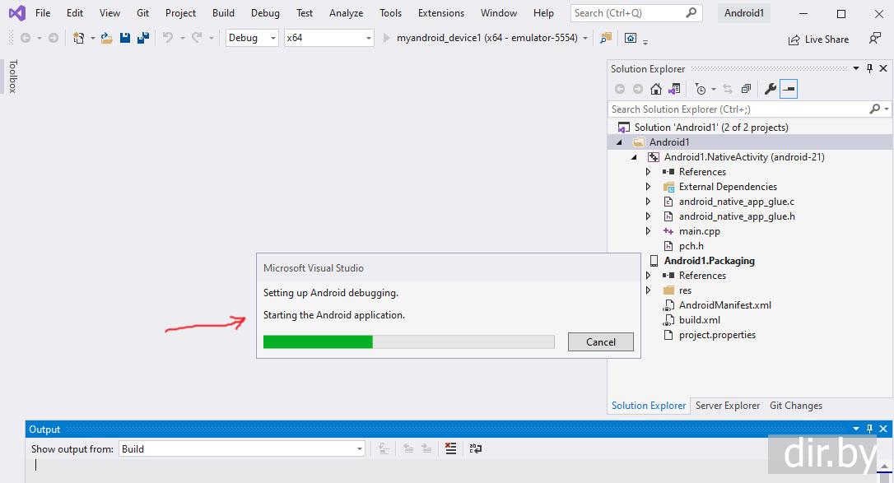Toggle Word Wrap in the Output panel
This screenshot has width=894, height=483.
[x=476, y=448]
